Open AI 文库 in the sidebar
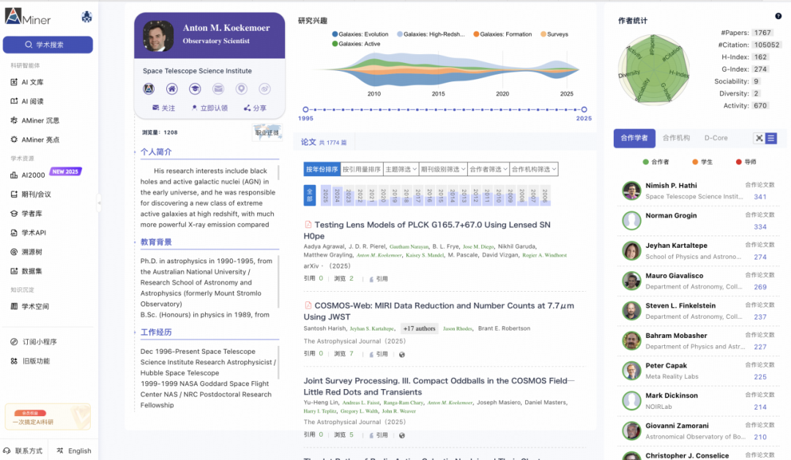Screen dimensions: 791x460 point(27,82)
